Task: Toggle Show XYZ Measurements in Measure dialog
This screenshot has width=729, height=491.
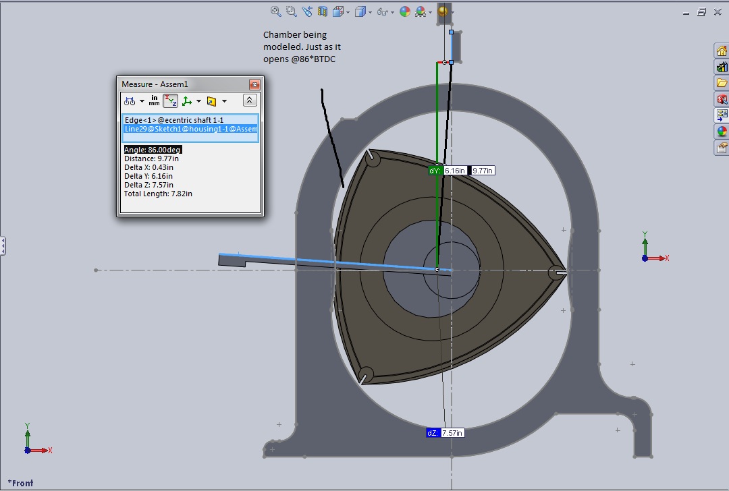Action: [170, 101]
